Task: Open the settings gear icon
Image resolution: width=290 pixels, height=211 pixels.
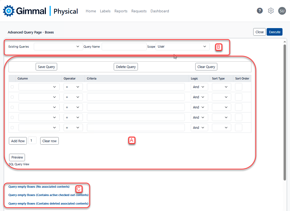Action: tap(271, 11)
